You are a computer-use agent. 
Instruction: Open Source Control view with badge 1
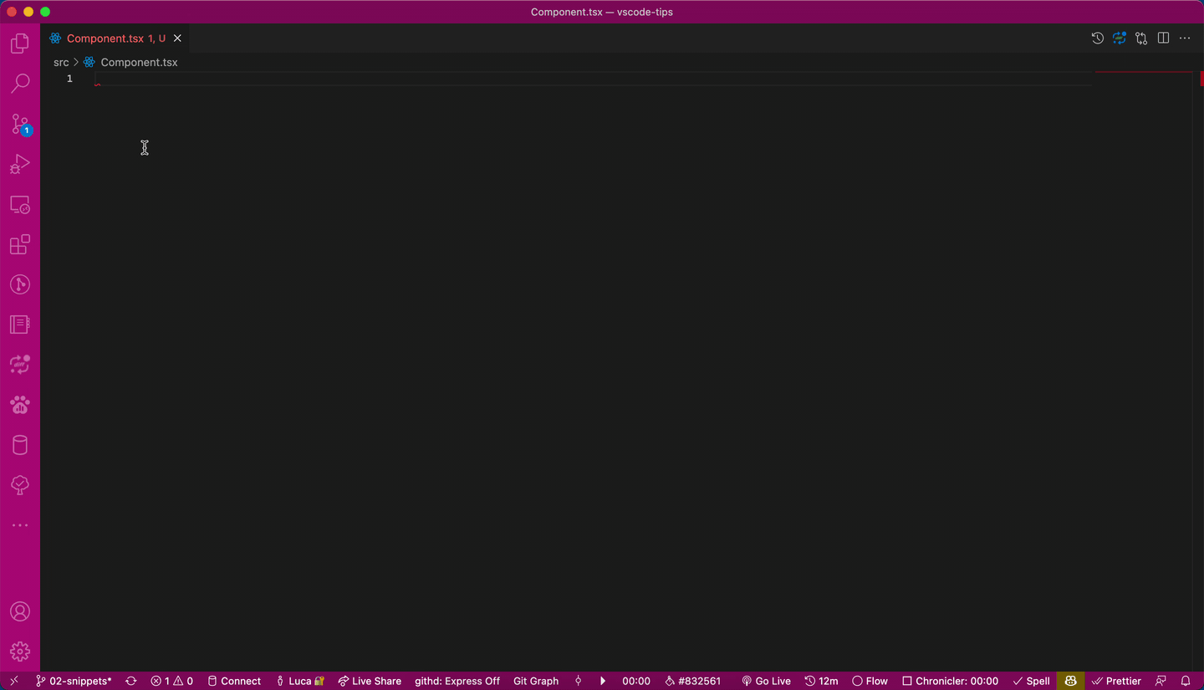[20, 124]
